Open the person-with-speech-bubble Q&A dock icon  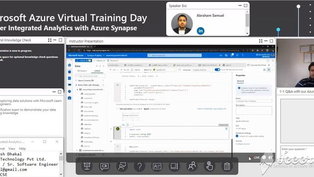(x=122, y=166)
